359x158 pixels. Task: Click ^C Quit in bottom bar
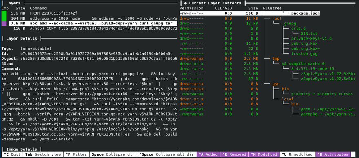tap(12, 154)
